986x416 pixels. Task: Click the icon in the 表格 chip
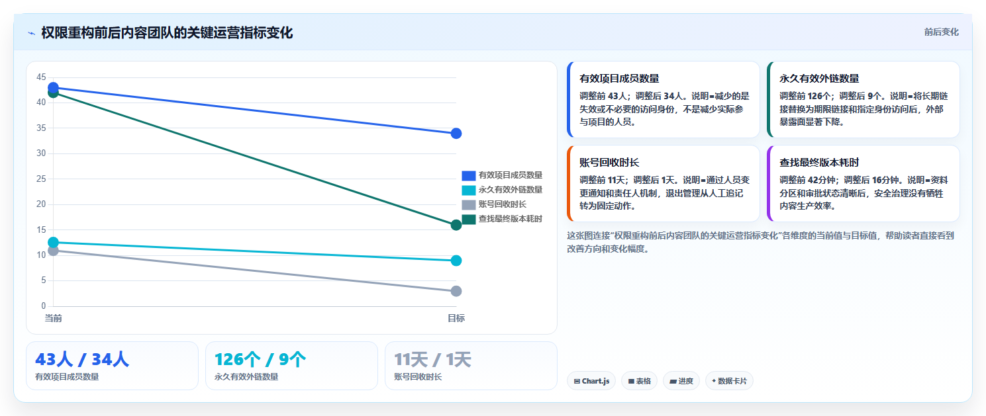(631, 381)
